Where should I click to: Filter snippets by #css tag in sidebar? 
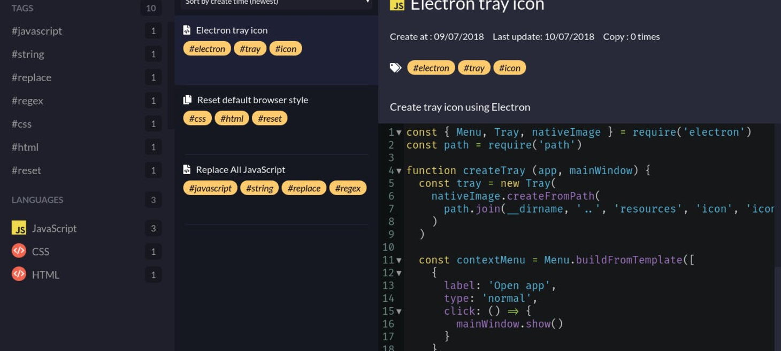[x=21, y=124]
